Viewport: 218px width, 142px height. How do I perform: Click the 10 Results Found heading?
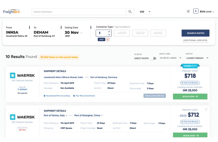[21, 57]
